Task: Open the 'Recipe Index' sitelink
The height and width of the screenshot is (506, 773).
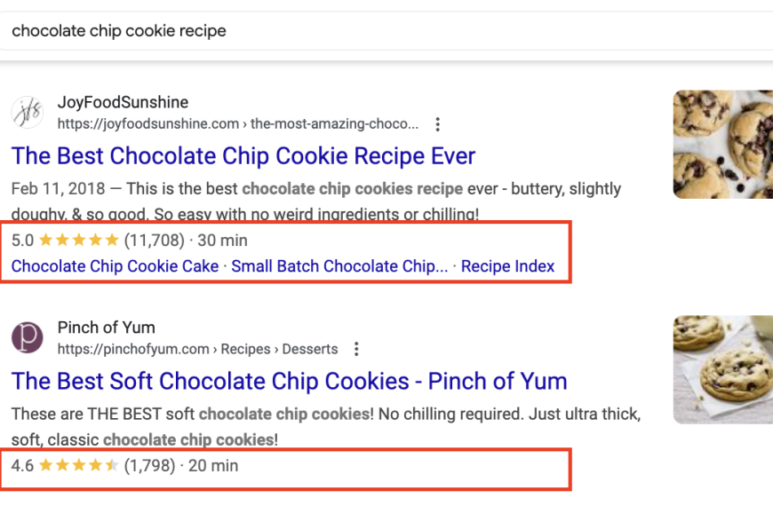Action: pyautogui.click(x=507, y=266)
